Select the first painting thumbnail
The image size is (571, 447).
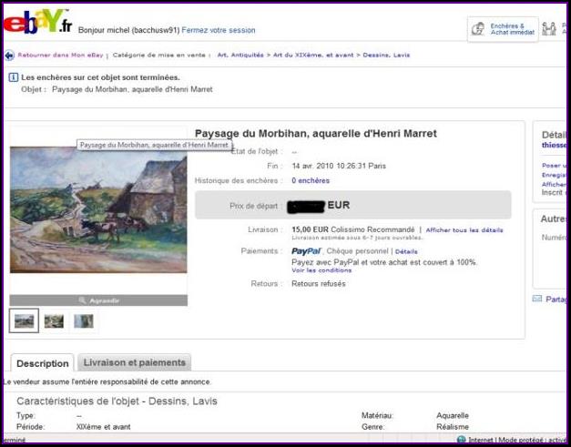pos(24,321)
